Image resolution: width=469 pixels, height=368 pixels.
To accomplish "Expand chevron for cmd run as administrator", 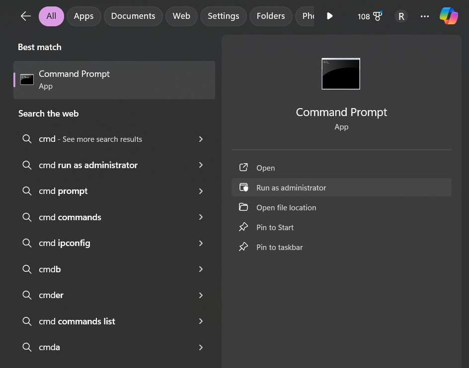I will point(201,165).
